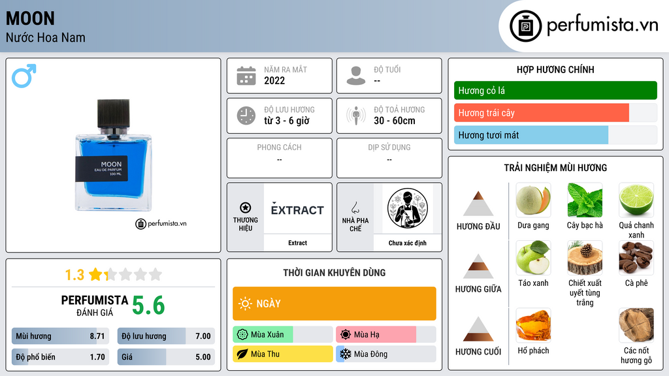
Task: Click the 'từ 3 - 6 giờ' value
Action: [x=286, y=121]
